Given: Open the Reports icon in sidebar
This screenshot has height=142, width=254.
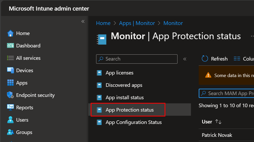Looking at the screenshot, I should tap(10, 107).
